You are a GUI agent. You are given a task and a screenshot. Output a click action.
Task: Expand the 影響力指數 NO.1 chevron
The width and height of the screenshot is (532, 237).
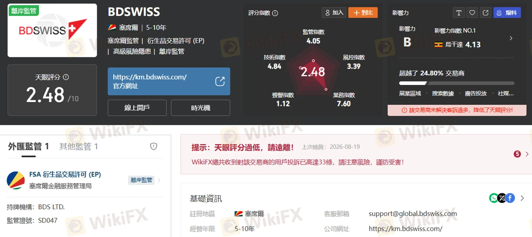511,38
